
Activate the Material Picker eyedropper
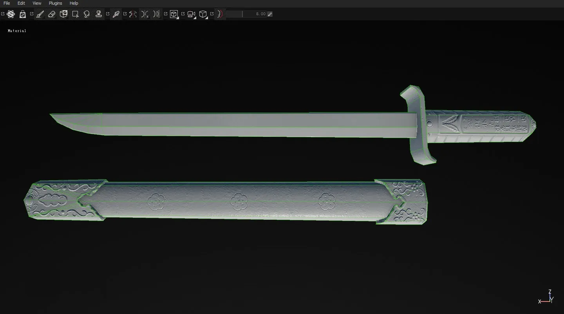tap(116, 14)
